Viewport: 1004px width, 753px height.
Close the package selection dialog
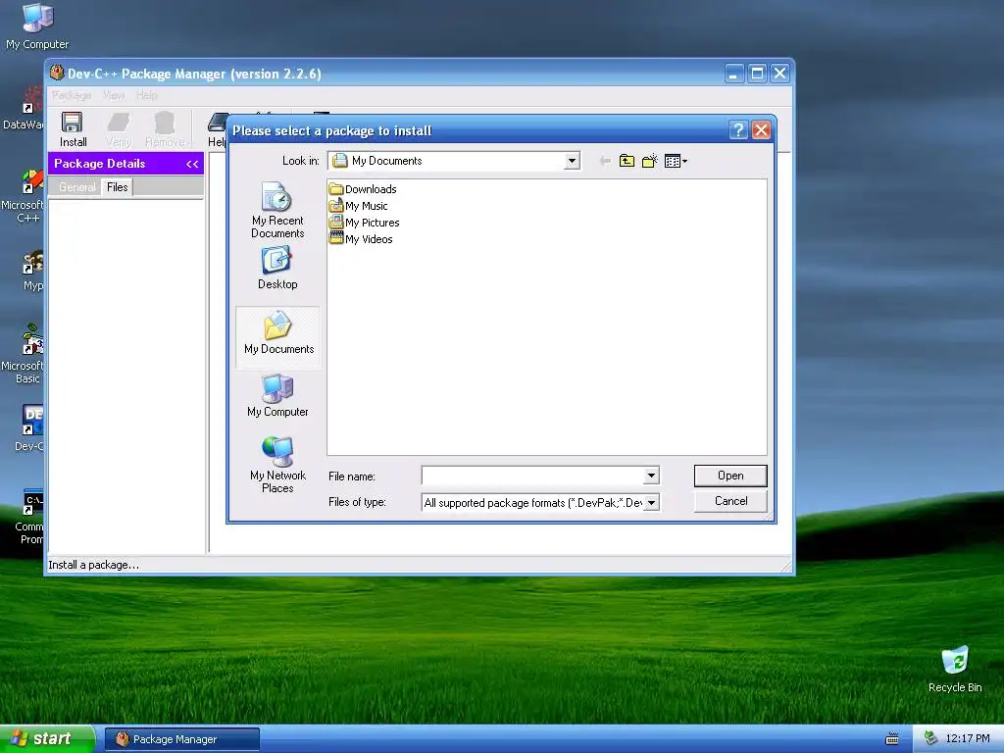(761, 130)
